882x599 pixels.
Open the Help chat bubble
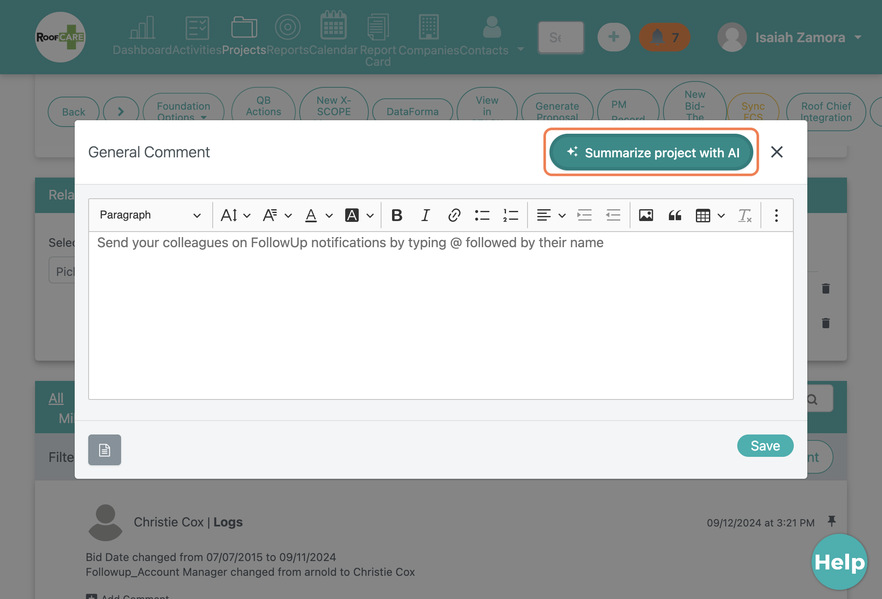click(839, 562)
